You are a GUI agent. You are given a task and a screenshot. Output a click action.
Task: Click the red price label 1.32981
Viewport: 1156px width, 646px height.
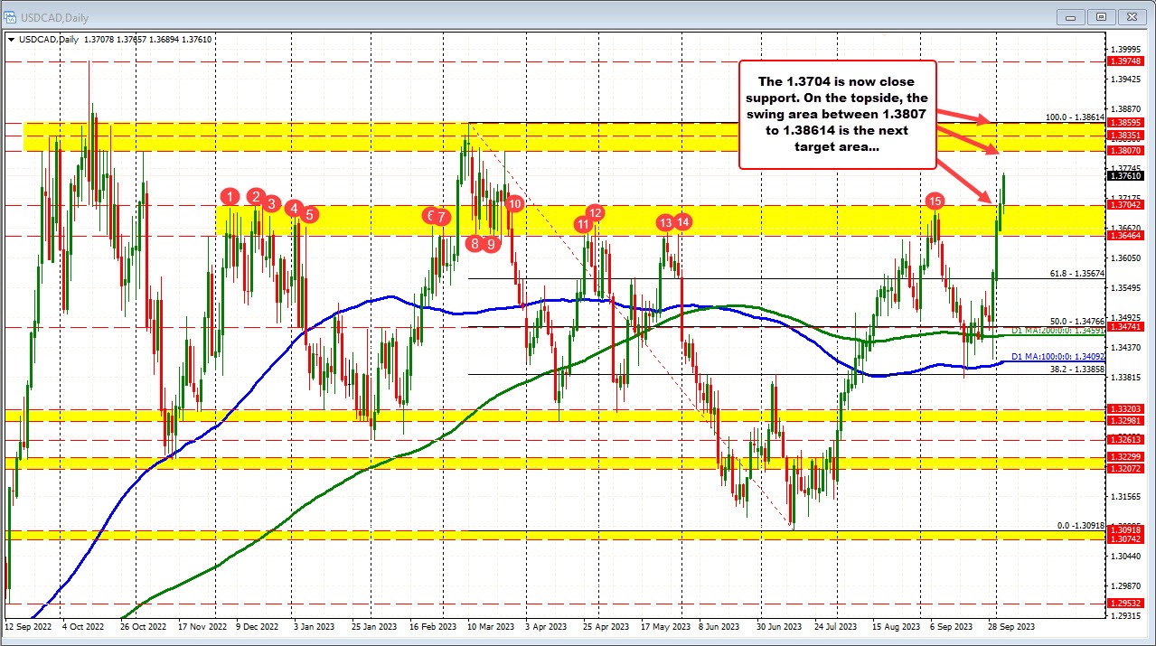[x=1125, y=421]
